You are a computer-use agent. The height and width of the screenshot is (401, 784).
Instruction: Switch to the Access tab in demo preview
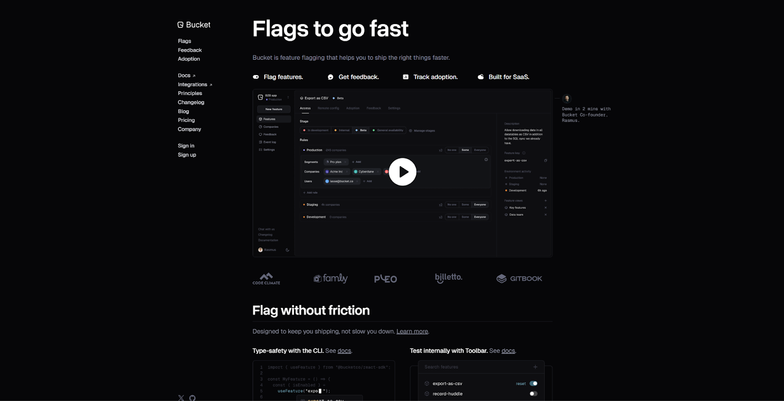[x=305, y=108]
